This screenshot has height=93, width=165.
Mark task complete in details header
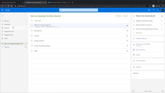tap(134, 16)
